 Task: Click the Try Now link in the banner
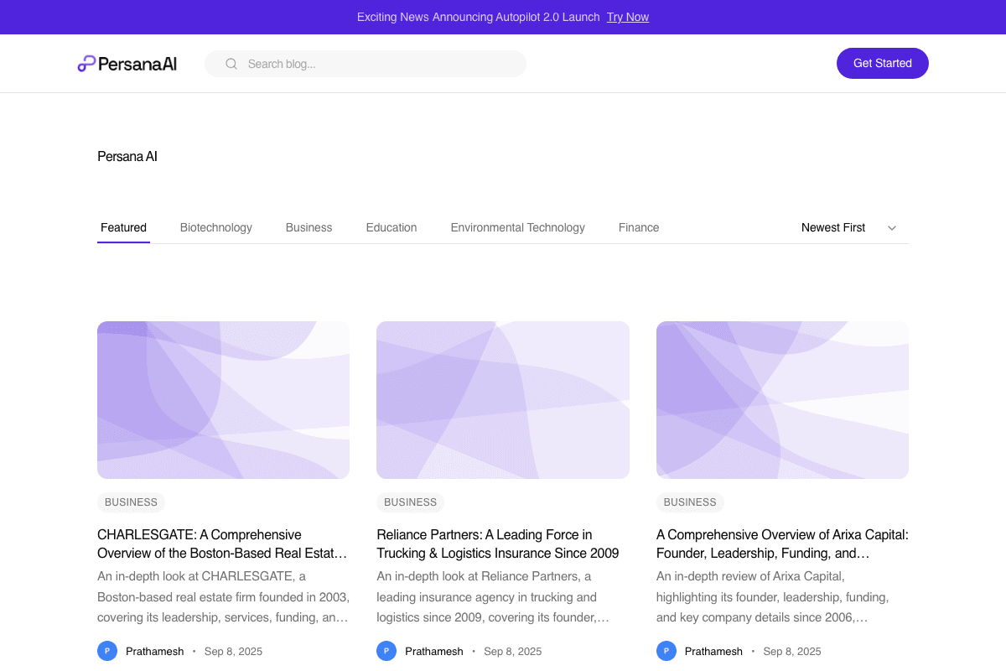coord(627,17)
